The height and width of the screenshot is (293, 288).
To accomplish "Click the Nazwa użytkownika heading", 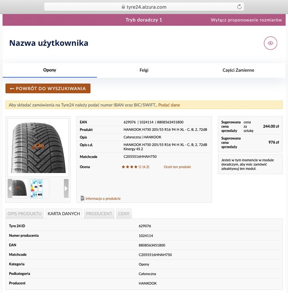I will click(x=49, y=43).
